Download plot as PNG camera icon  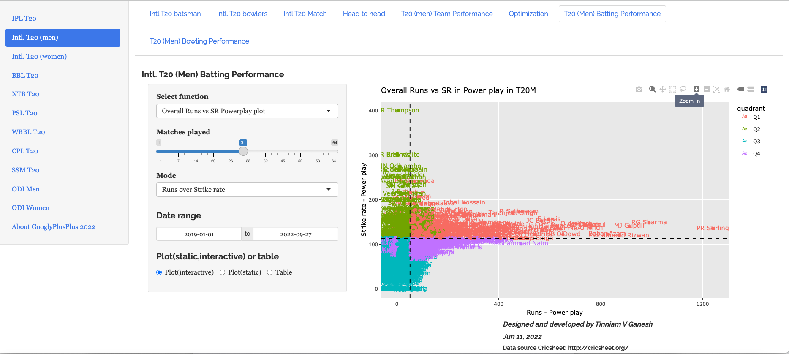pyautogui.click(x=639, y=89)
